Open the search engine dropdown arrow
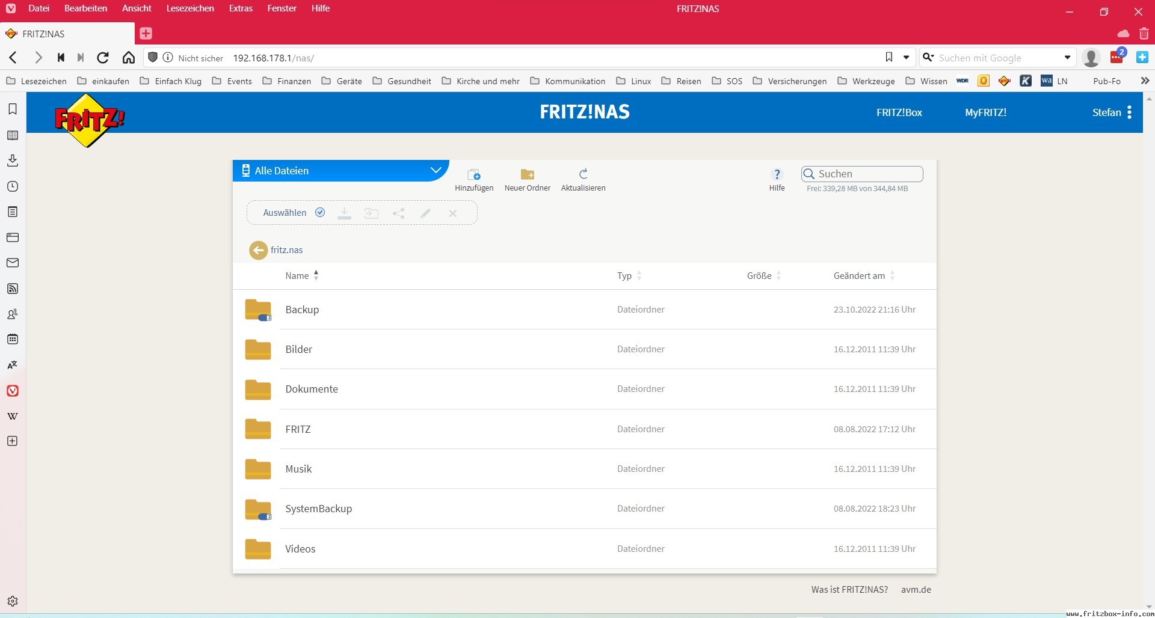Image resolution: width=1155 pixels, height=618 pixels. 1067,58
